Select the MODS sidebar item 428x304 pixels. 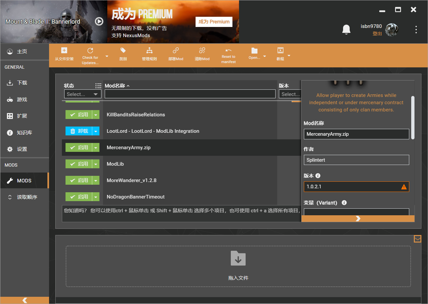pos(25,181)
